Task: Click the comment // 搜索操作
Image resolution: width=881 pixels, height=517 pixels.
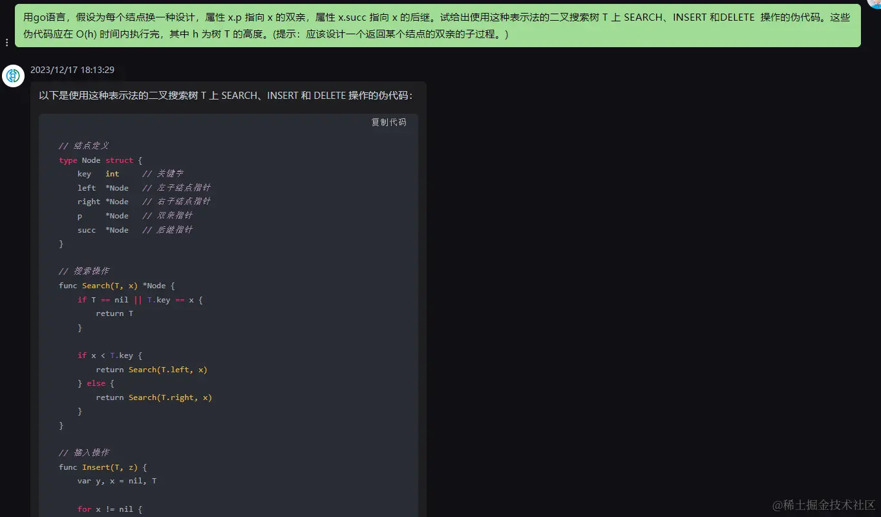Action: (83, 271)
